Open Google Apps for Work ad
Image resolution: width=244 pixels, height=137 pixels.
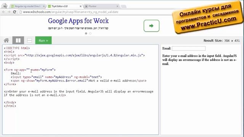tap(78, 21)
